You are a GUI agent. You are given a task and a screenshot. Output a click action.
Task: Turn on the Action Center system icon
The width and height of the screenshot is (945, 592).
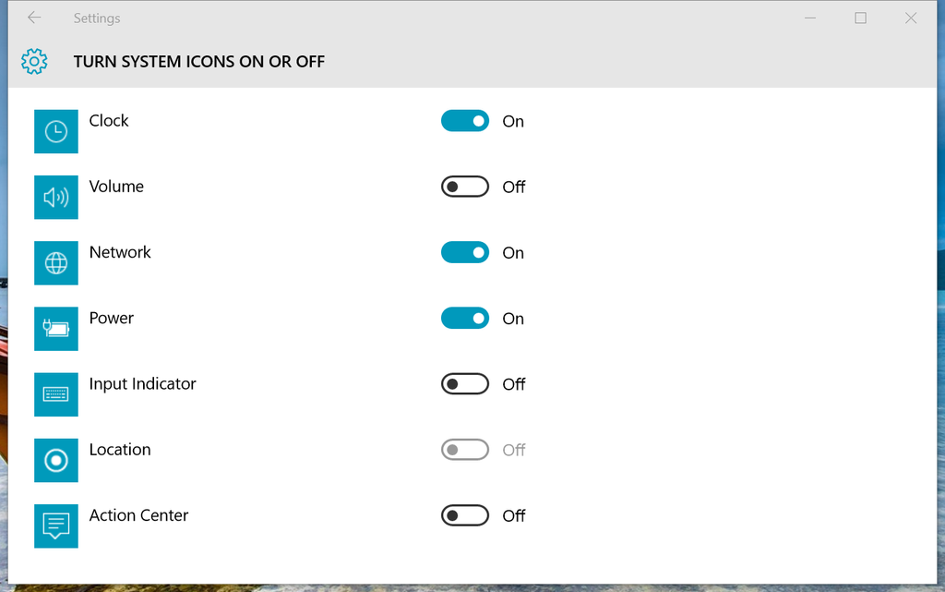(x=464, y=515)
